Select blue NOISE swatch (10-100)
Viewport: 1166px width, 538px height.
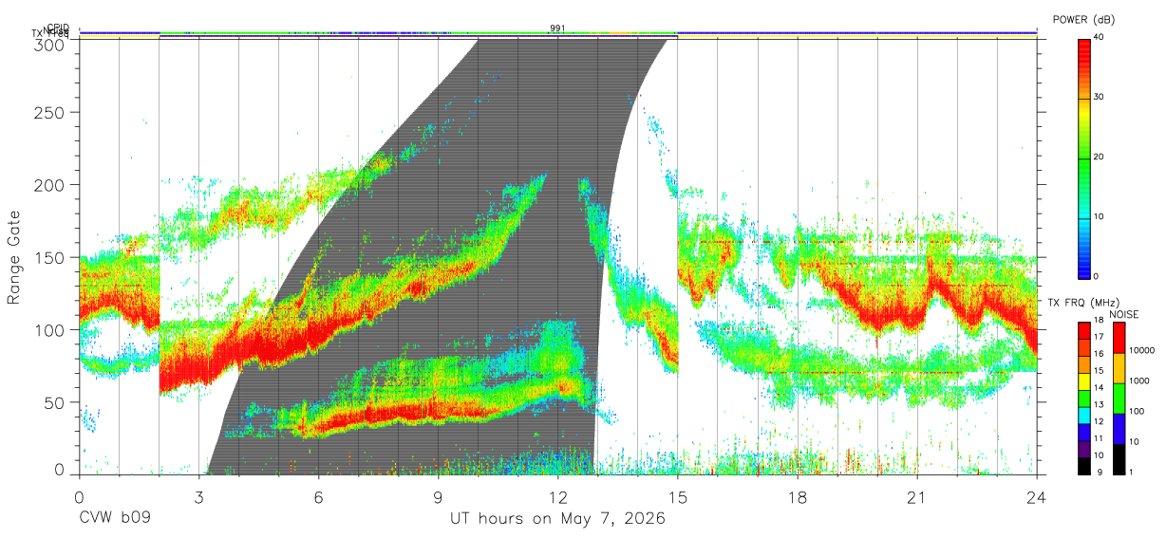(x=1119, y=429)
